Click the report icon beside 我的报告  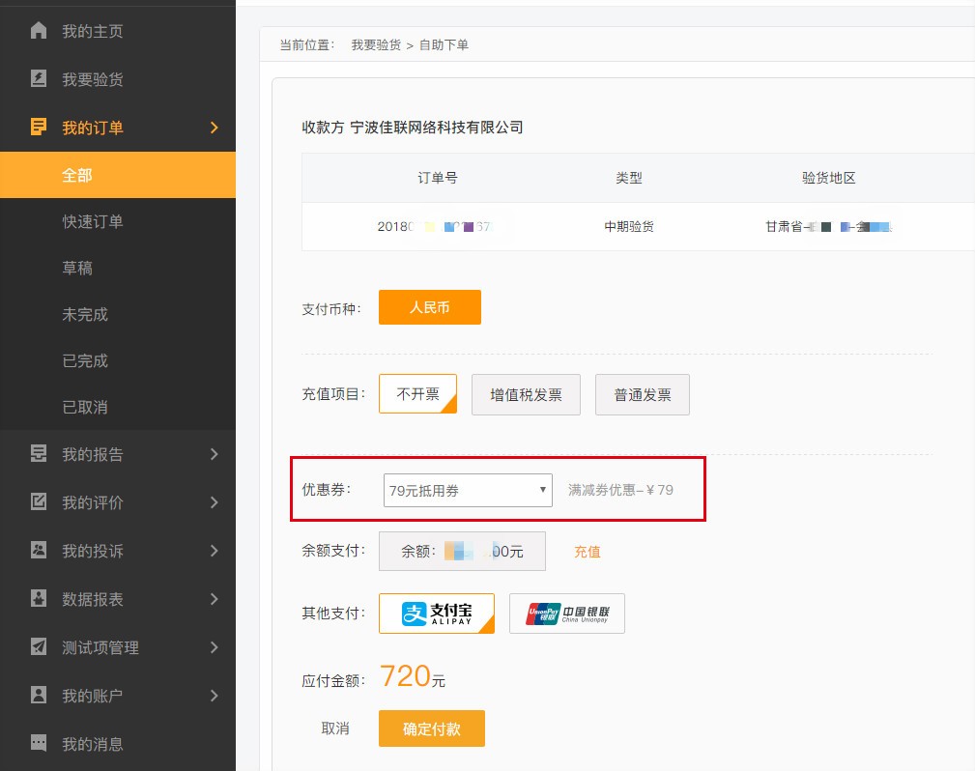click(x=39, y=454)
